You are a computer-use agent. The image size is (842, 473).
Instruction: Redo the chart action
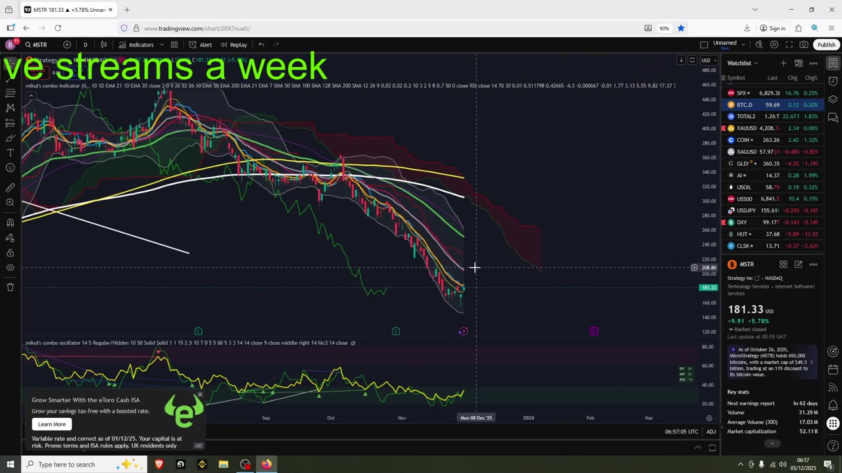[276, 45]
